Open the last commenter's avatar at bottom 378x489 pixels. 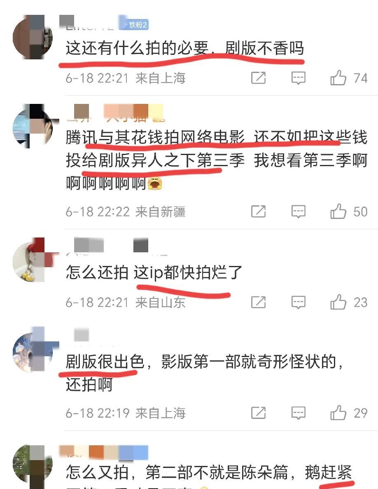[x=33, y=467]
